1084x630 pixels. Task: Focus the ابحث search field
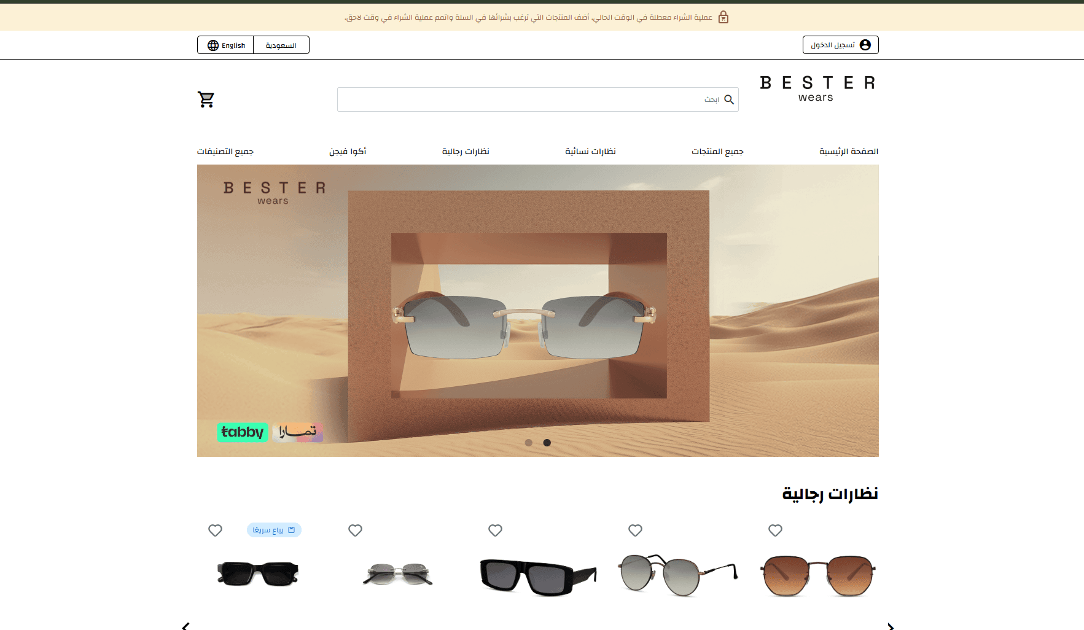(537, 99)
